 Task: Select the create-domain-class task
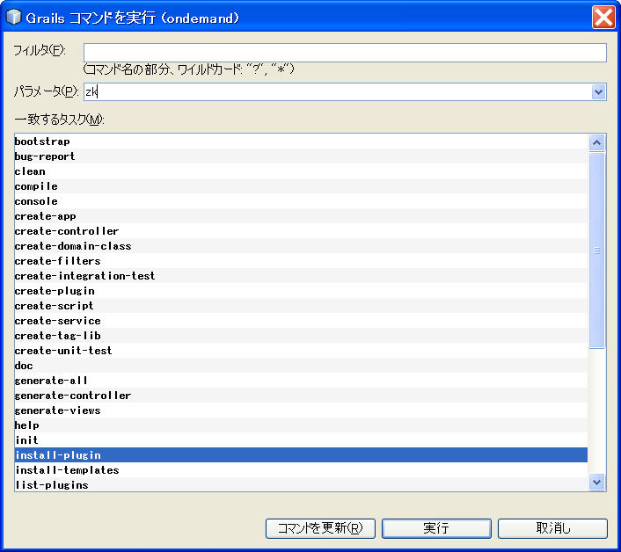(301, 246)
